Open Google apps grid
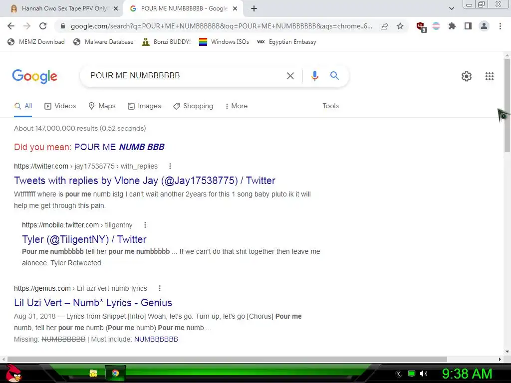This screenshot has height=383, width=511. pyautogui.click(x=490, y=76)
